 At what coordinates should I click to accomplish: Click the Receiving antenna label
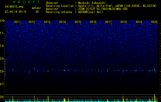pyautogui.click(x=59, y=12)
